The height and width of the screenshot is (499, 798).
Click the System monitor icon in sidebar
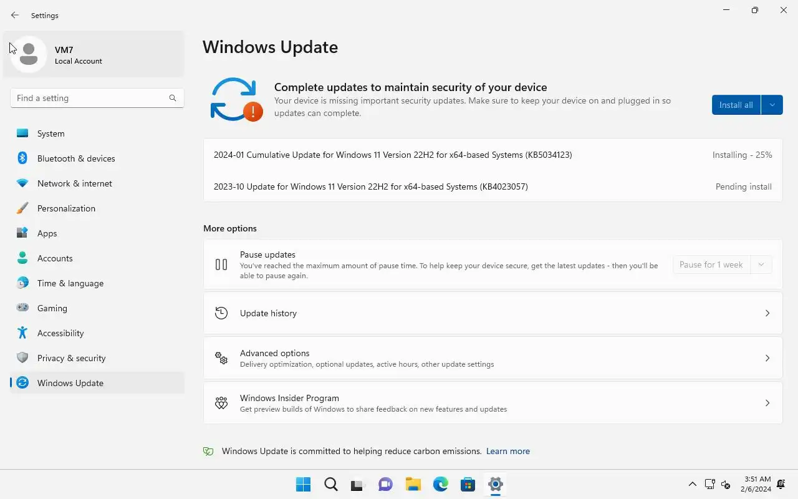coord(22,133)
